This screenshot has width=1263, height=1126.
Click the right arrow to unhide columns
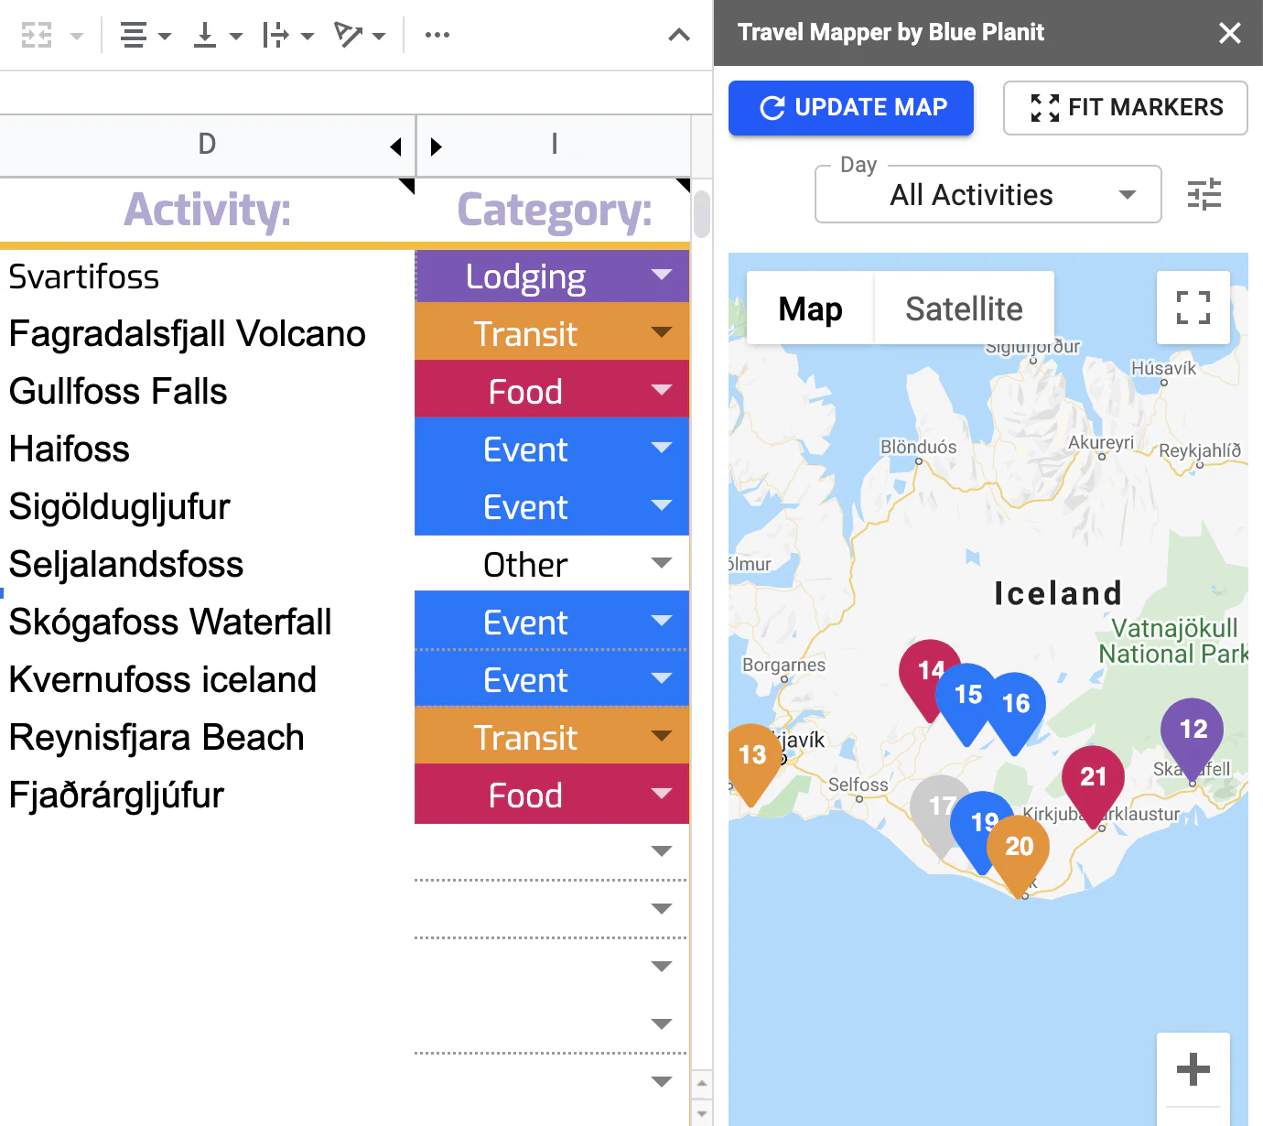(x=436, y=146)
